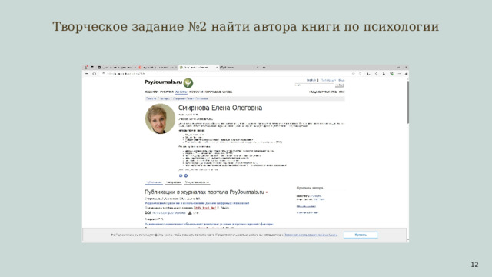Image resolution: width=492 pixels, height=277 pixels.
Task: Open the АВТОРЫ menu item
Action: coord(181,92)
